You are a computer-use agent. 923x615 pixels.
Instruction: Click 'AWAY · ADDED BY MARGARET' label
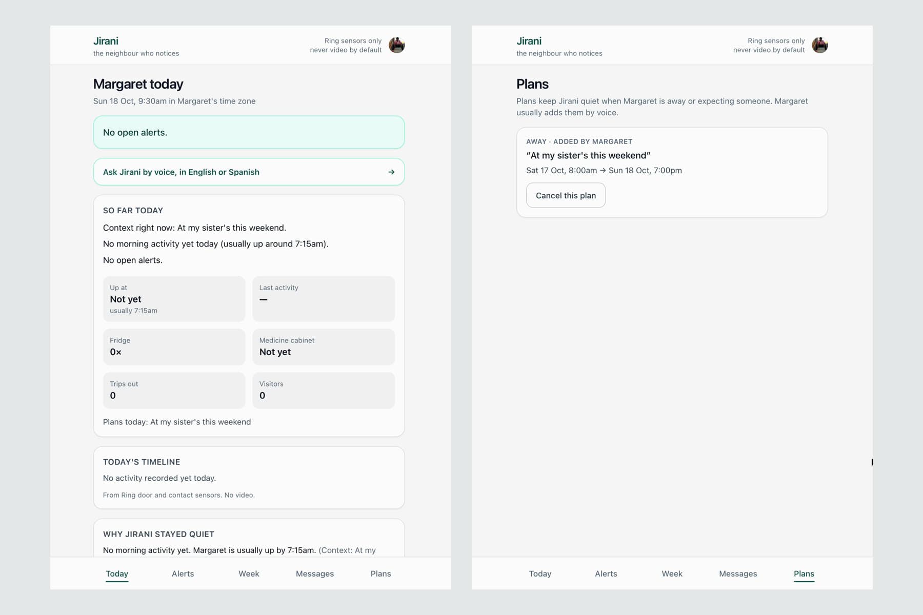pos(579,141)
